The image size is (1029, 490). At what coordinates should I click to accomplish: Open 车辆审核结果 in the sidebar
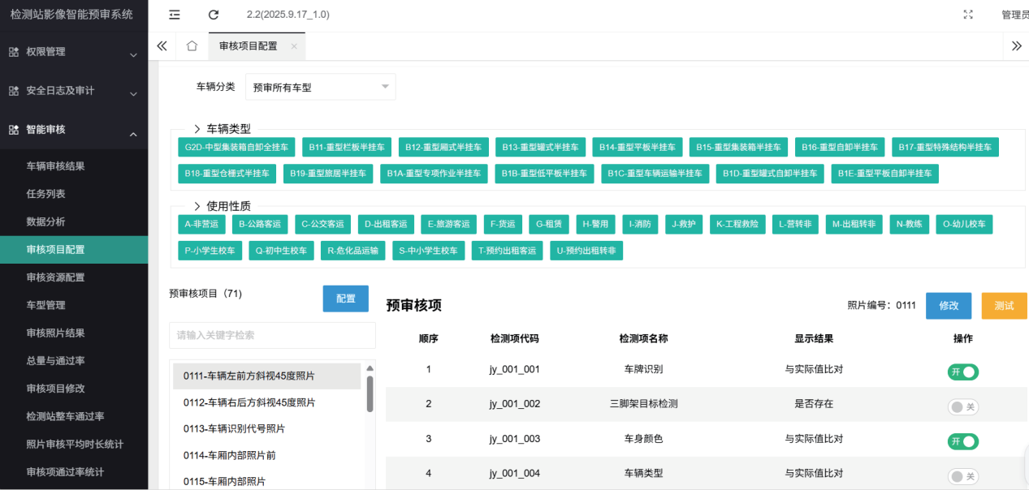(56, 166)
